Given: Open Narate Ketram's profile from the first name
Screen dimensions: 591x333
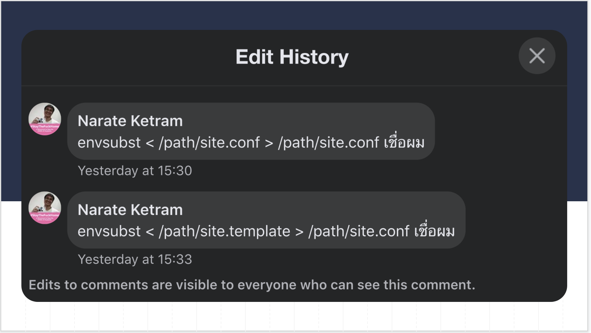Looking at the screenshot, I should 130,120.
